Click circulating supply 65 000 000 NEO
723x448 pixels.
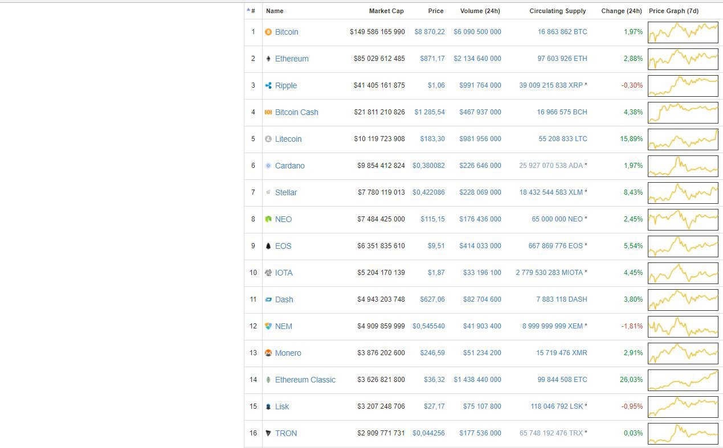click(x=558, y=219)
